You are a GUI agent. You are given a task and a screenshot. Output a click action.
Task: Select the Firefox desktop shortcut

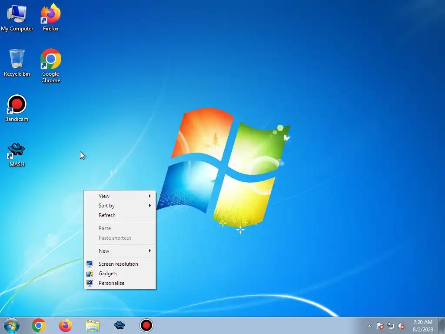pos(50,17)
